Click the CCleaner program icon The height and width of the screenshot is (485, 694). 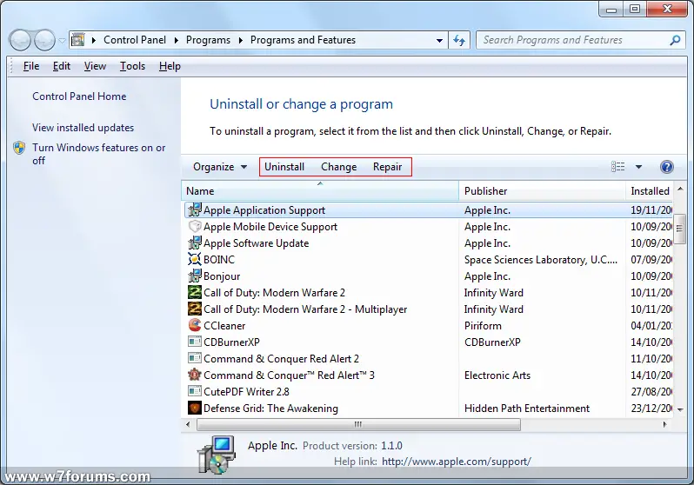[195, 325]
